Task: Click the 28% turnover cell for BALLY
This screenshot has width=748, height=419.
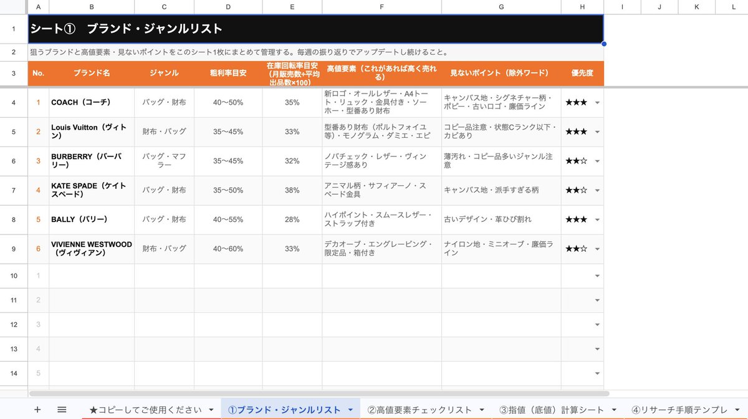Action: pos(292,220)
